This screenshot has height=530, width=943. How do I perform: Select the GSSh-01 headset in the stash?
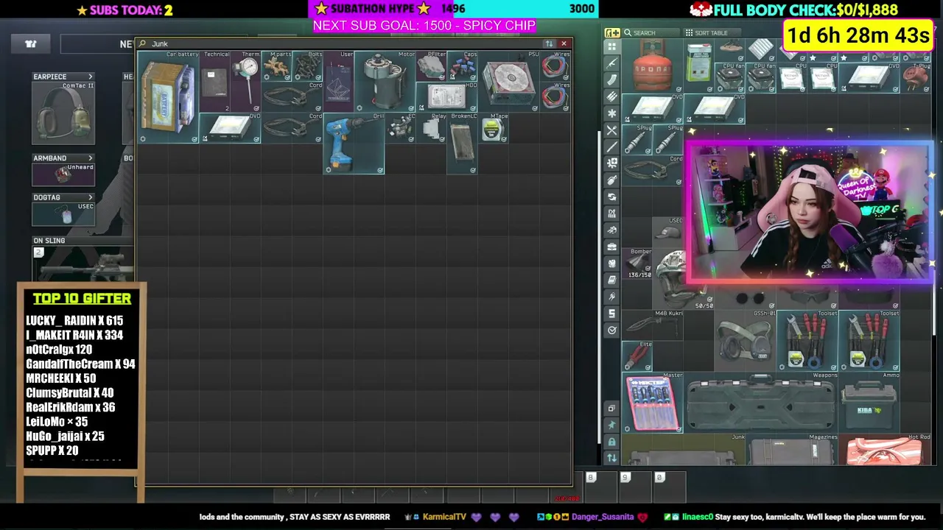point(745,340)
